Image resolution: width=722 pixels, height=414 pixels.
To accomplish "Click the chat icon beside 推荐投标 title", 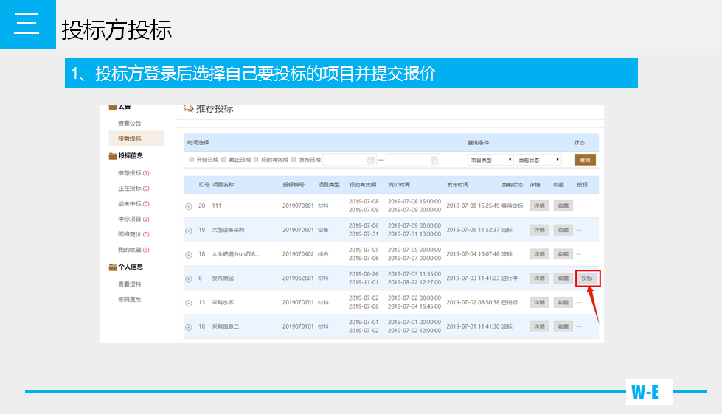I will (189, 109).
